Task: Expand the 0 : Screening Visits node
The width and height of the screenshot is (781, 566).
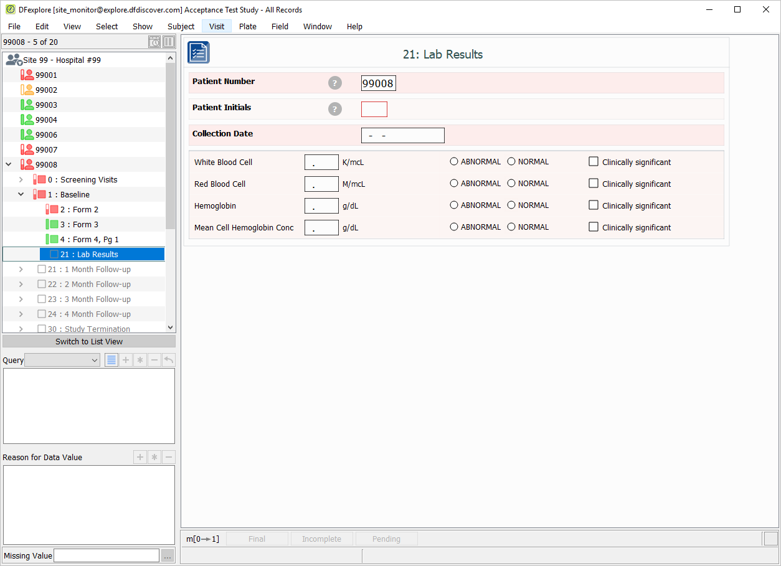Action: coord(21,179)
